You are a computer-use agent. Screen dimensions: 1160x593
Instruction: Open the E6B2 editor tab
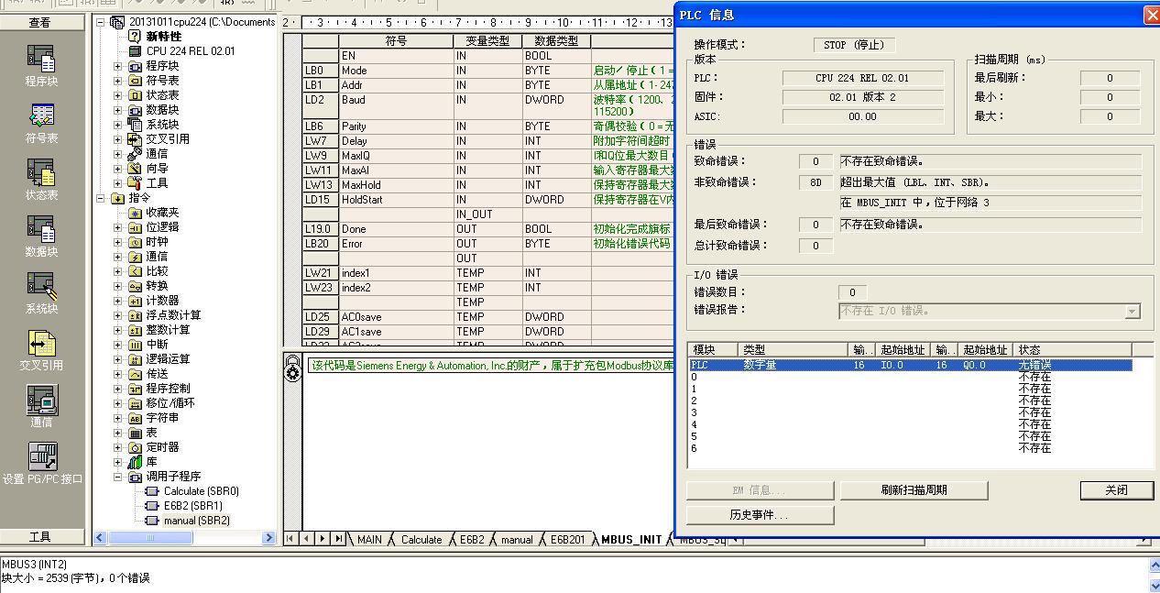click(471, 540)
